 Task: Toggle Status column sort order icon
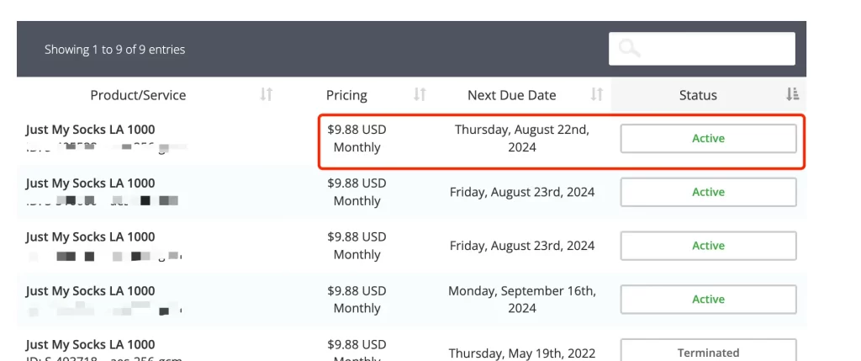[792, 94]
